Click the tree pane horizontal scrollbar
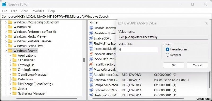Image resolution: width=212 pixels, height=101 pixels. click(x=47, y=98)
